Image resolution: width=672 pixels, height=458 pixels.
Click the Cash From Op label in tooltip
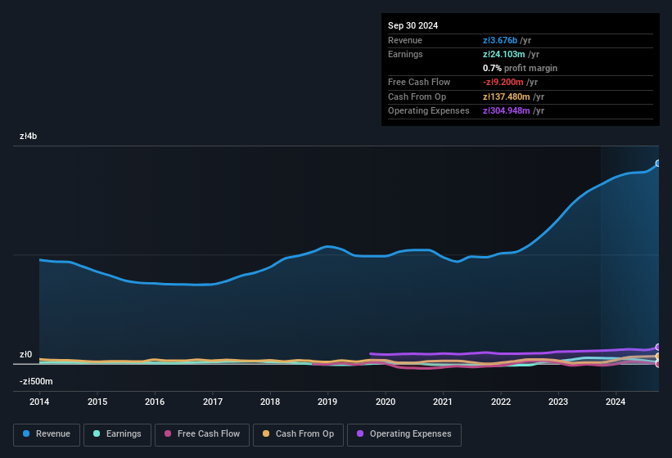(417, 97)
